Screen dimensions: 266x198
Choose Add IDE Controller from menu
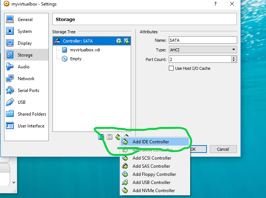point(151,142)
